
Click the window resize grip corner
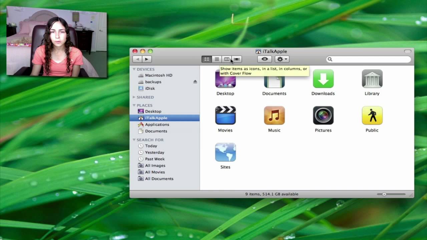pyautogui.click(x=411, y=195)
